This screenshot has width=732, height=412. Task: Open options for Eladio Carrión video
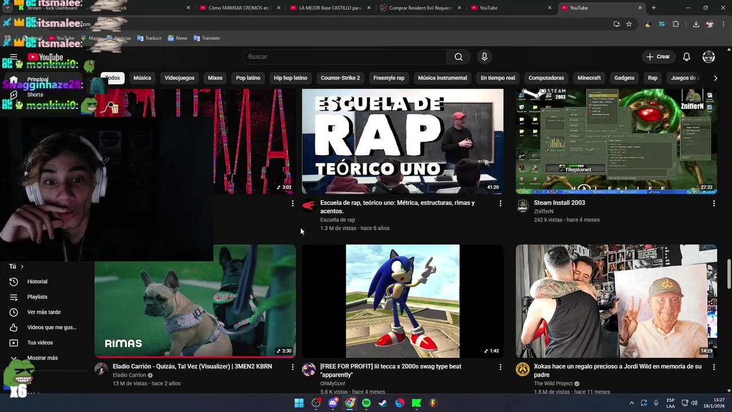click(293, 367)
